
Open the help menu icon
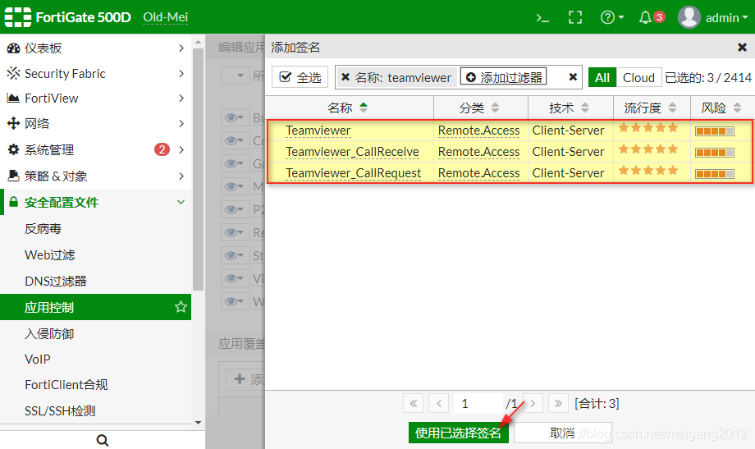click(x=612, y=18)
